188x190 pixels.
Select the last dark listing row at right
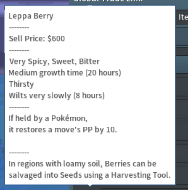click(182, 175)
